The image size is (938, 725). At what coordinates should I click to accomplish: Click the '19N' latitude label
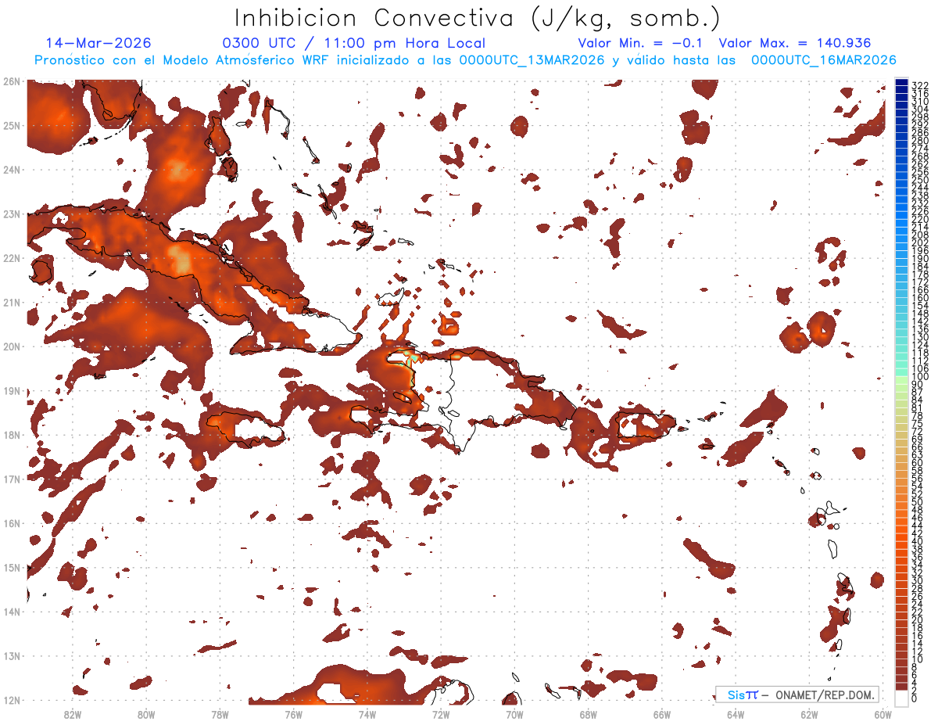tap(12, 390)
